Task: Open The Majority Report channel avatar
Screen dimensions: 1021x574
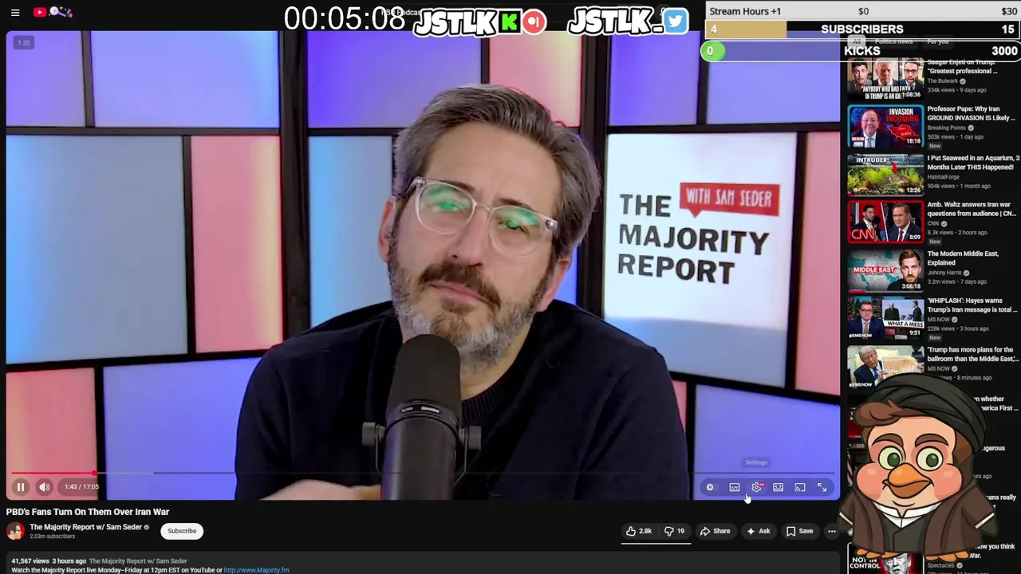Action: coord(15,531)
